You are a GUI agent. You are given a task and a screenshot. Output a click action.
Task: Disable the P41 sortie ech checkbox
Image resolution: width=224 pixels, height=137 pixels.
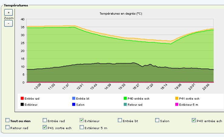click(45, 127)
